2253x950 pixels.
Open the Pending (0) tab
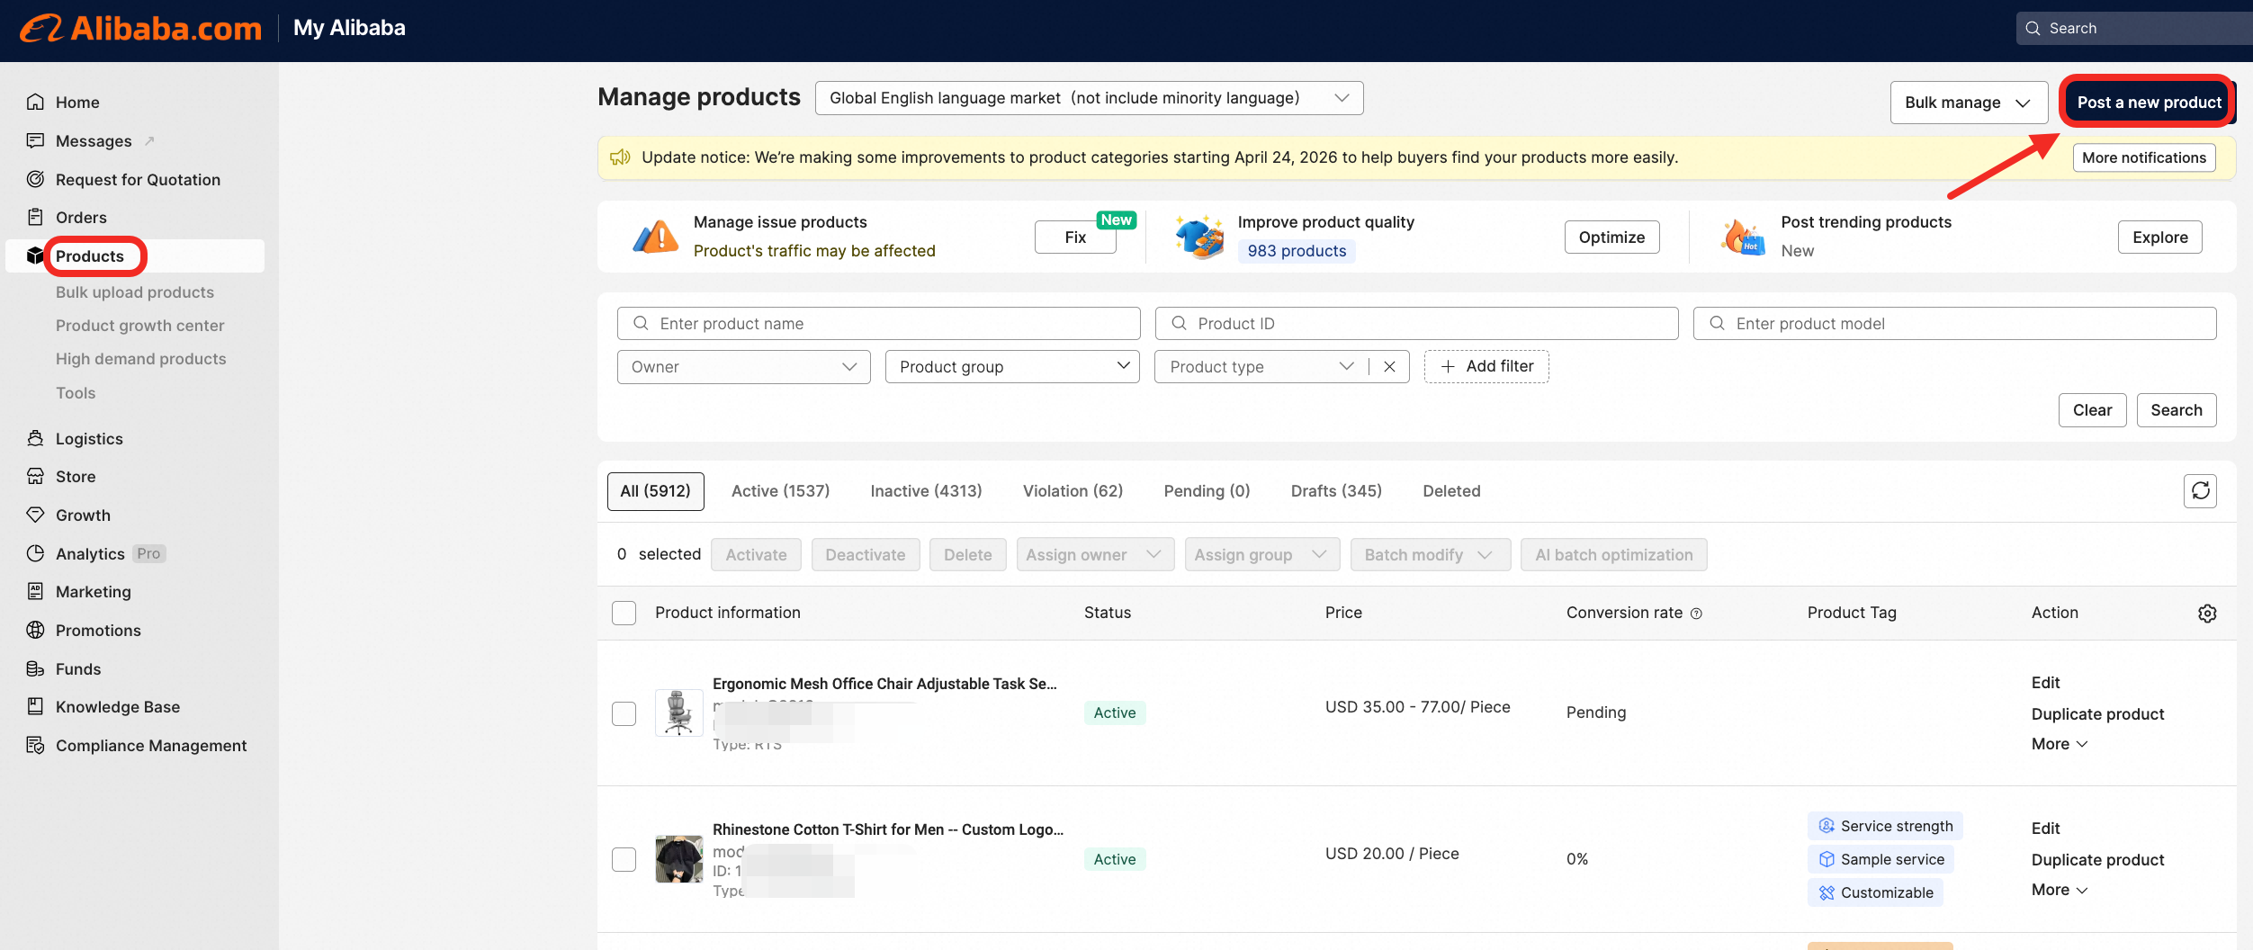(x=1207, y=491)
